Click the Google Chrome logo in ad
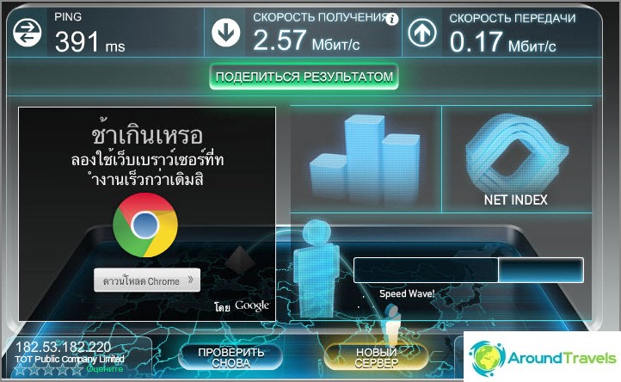Screen dimensions: 621x382 click(x=145, y=225)
